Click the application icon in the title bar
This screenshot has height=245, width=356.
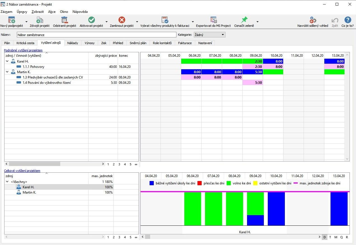click(x=3, y=4)
